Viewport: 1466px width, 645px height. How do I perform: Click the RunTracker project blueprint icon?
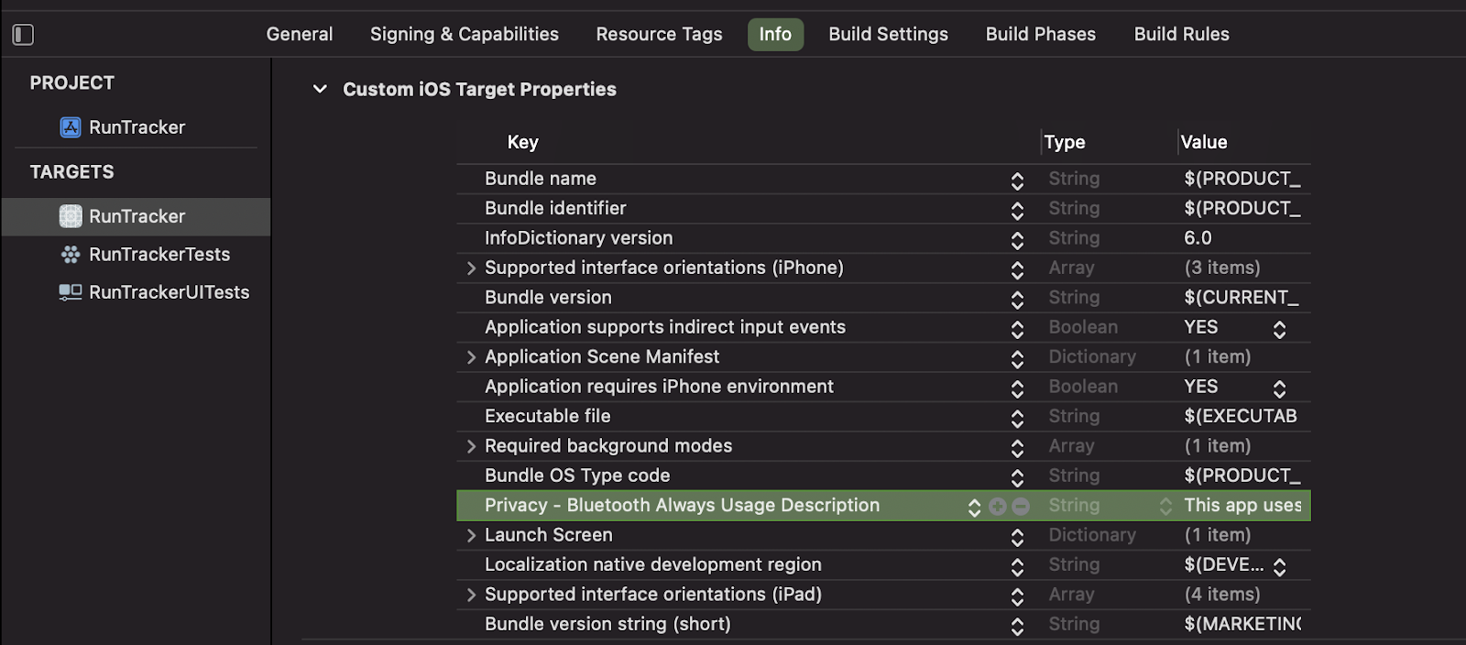point(71,127)
